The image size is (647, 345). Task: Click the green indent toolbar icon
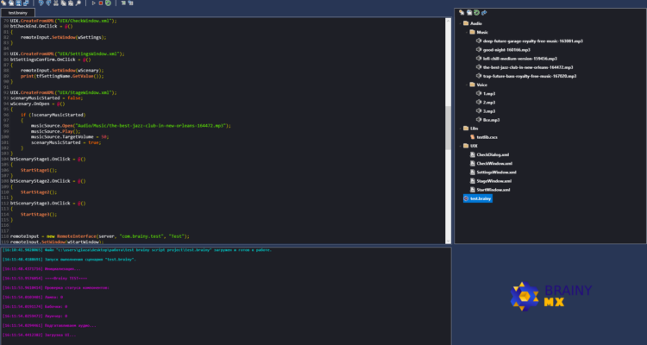(123, 3)
